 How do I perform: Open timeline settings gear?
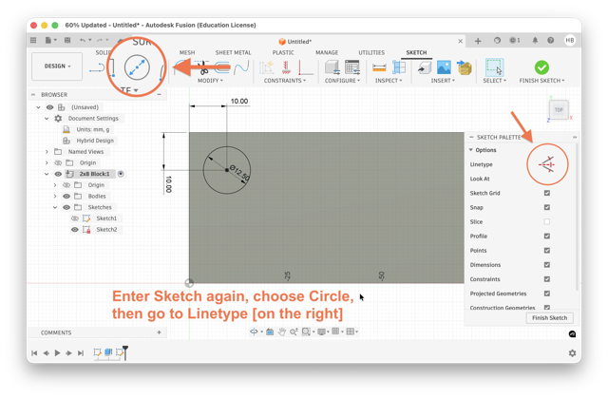tap(572, 353)
